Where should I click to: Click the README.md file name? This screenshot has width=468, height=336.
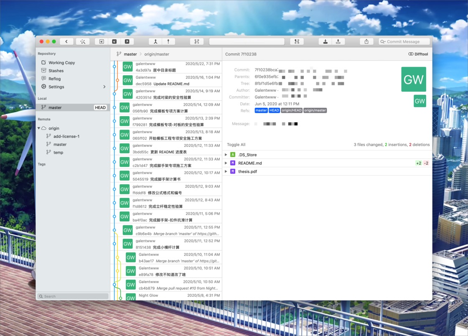(250, 163)
